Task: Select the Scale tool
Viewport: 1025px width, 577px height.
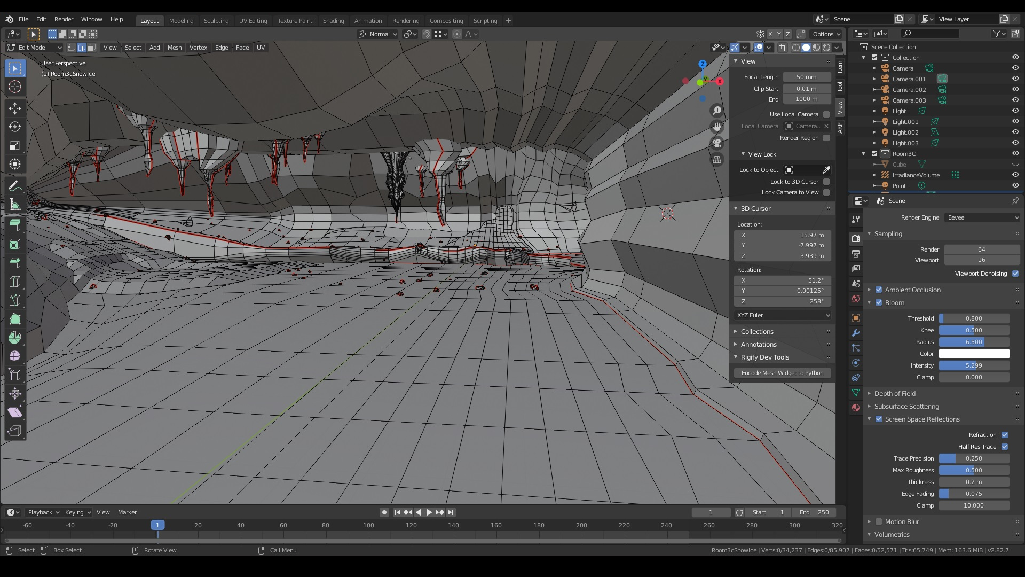Action: pos(15,146)
